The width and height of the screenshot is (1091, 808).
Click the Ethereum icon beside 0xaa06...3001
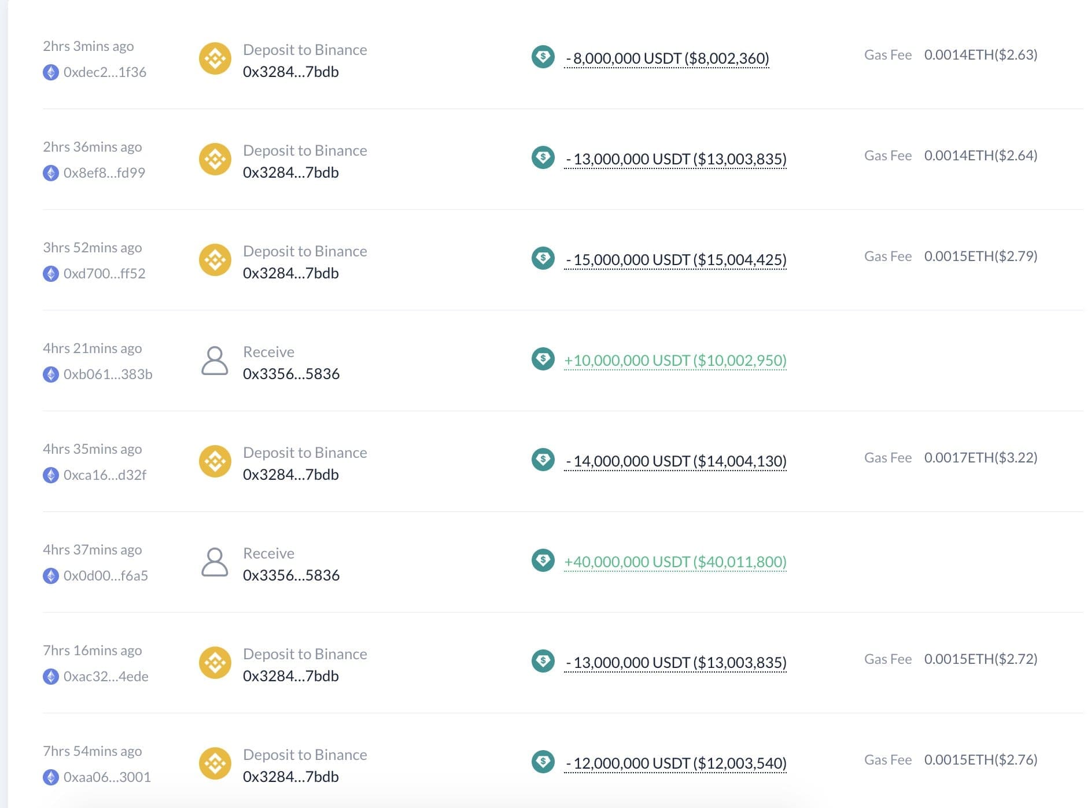click(x=51, y=777)
